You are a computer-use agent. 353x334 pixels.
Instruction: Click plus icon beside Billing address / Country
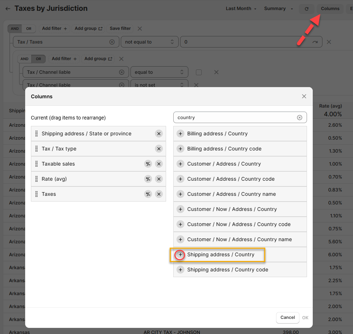[180, 134]
